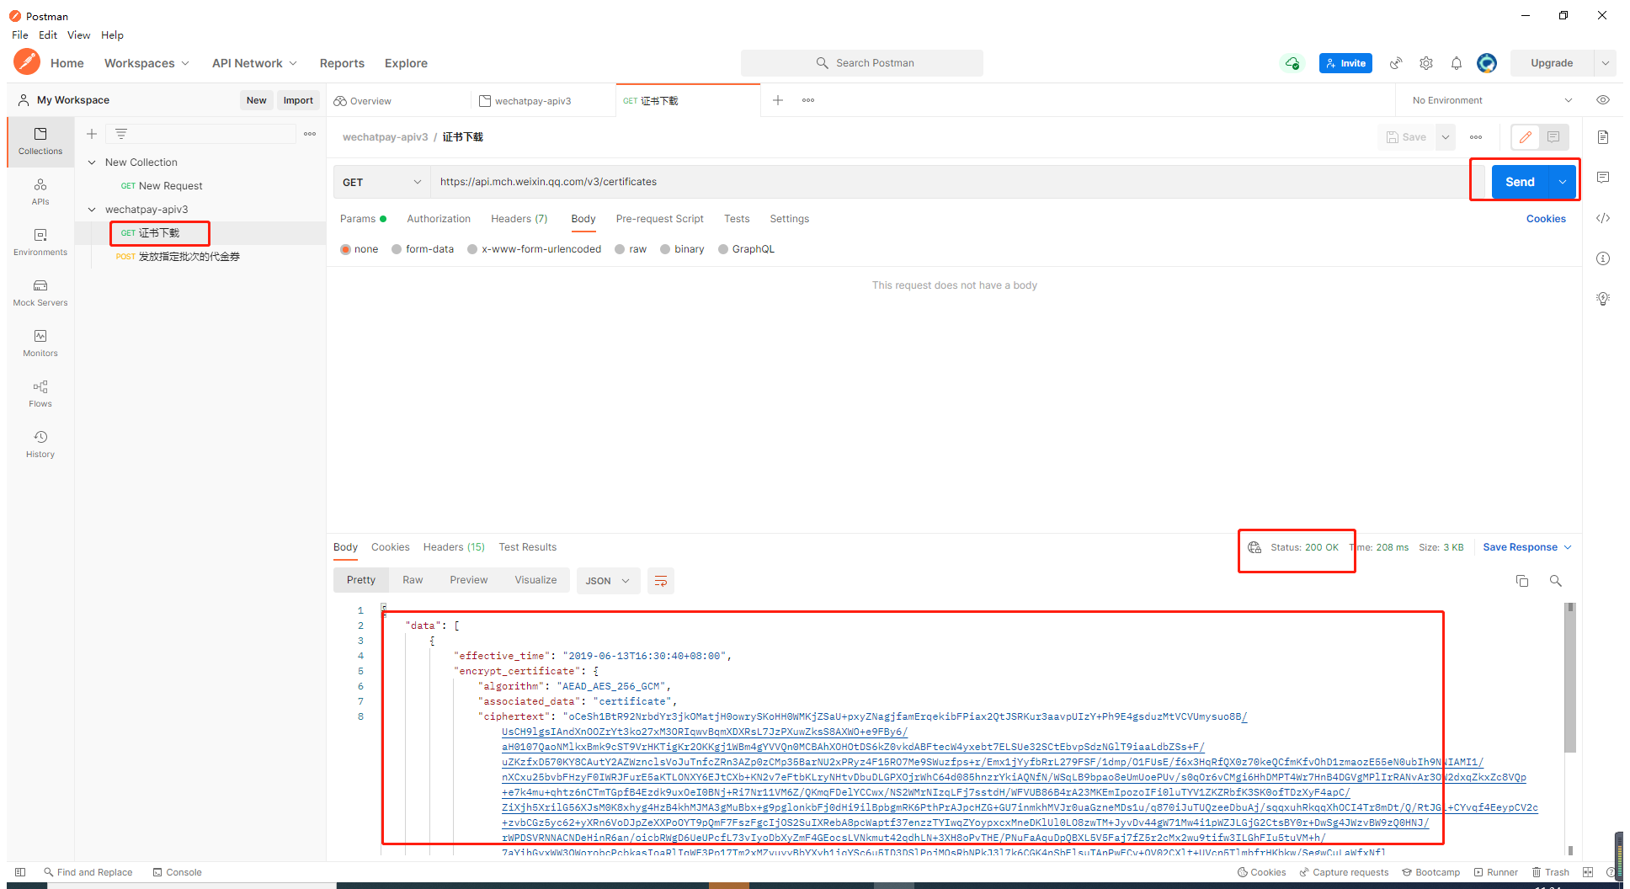
Task: Click the Import button
Action: (298, 100)
